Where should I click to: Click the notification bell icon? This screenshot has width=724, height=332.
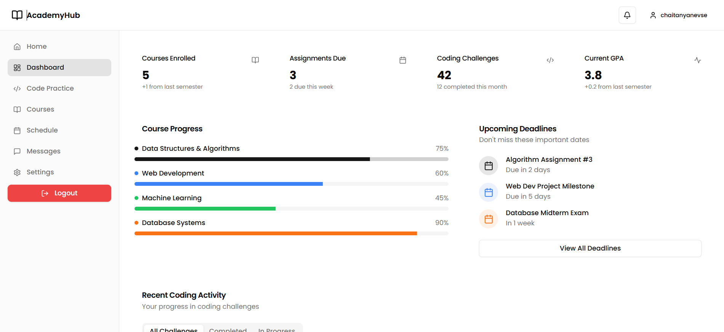coord(627,15)
